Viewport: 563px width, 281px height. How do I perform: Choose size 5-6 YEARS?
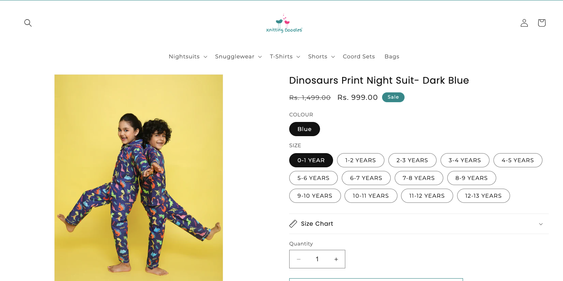pyautogui.click(x=313, y=178)
